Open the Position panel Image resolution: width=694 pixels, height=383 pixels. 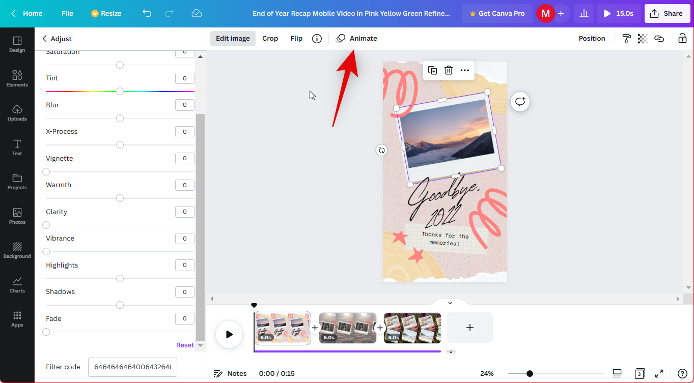[592, 39]
